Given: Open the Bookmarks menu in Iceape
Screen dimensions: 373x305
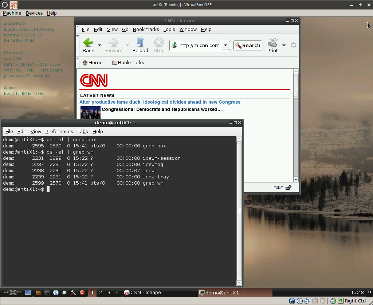Looking at the screenshot, I should coord(146,29).
